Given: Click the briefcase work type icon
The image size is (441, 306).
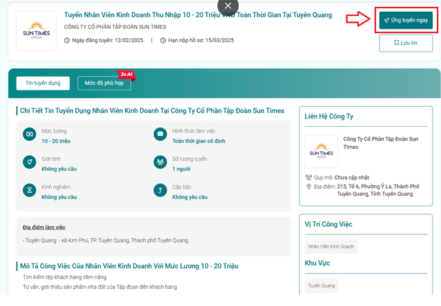Looking at the screenshot, I should tap(159, 134).
